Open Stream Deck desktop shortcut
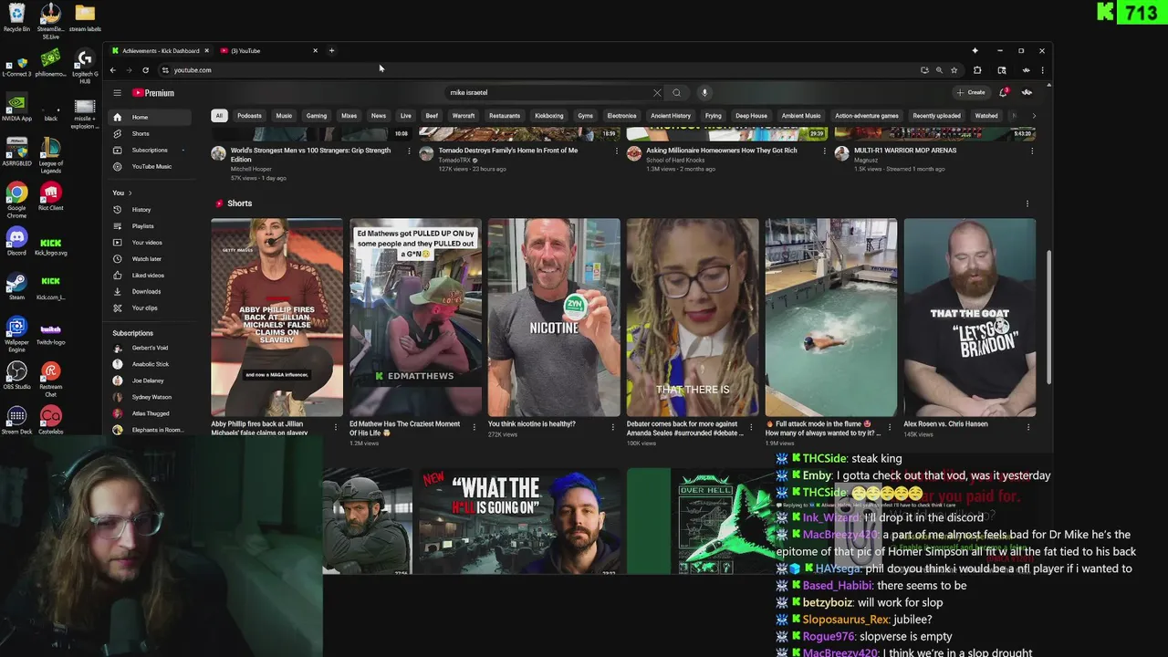The width and height of the screenshot is (1168, 657). (x=16, y=420)
